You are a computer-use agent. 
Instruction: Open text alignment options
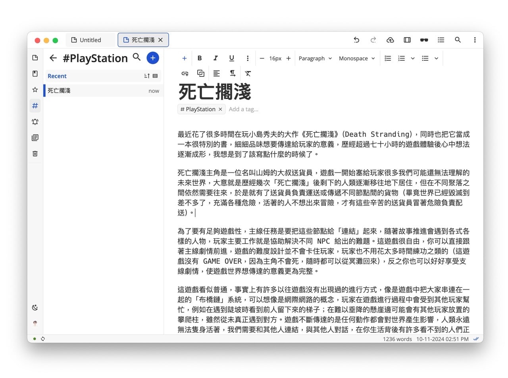tap(217, 73)
